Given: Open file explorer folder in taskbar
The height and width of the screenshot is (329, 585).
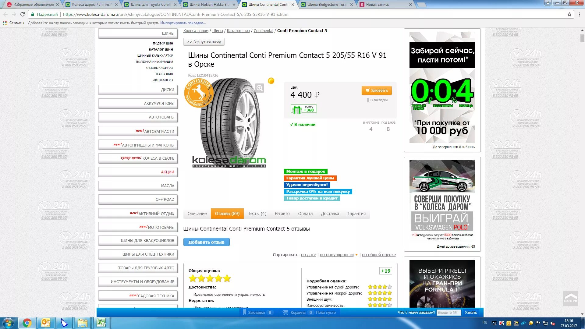Looking at the screenshot, I should tap(83, 323).
